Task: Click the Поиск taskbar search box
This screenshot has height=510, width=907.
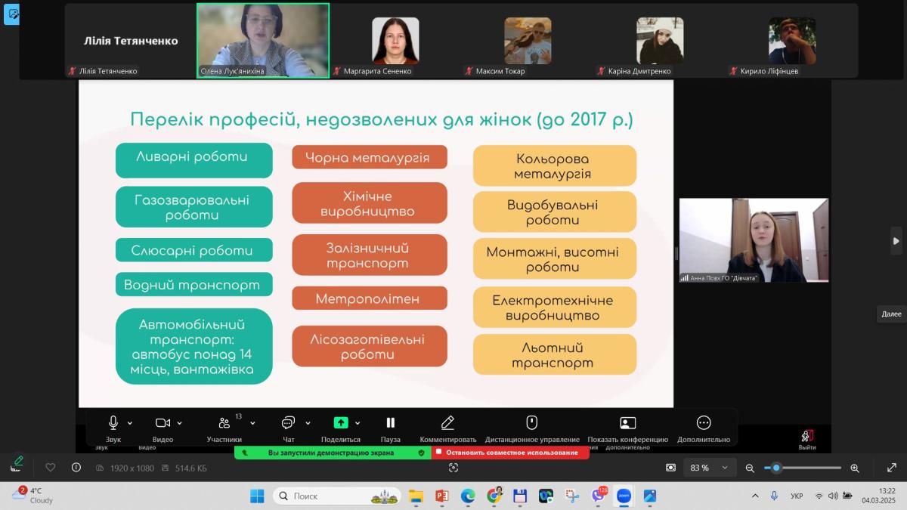Action: tap(337, 496)
